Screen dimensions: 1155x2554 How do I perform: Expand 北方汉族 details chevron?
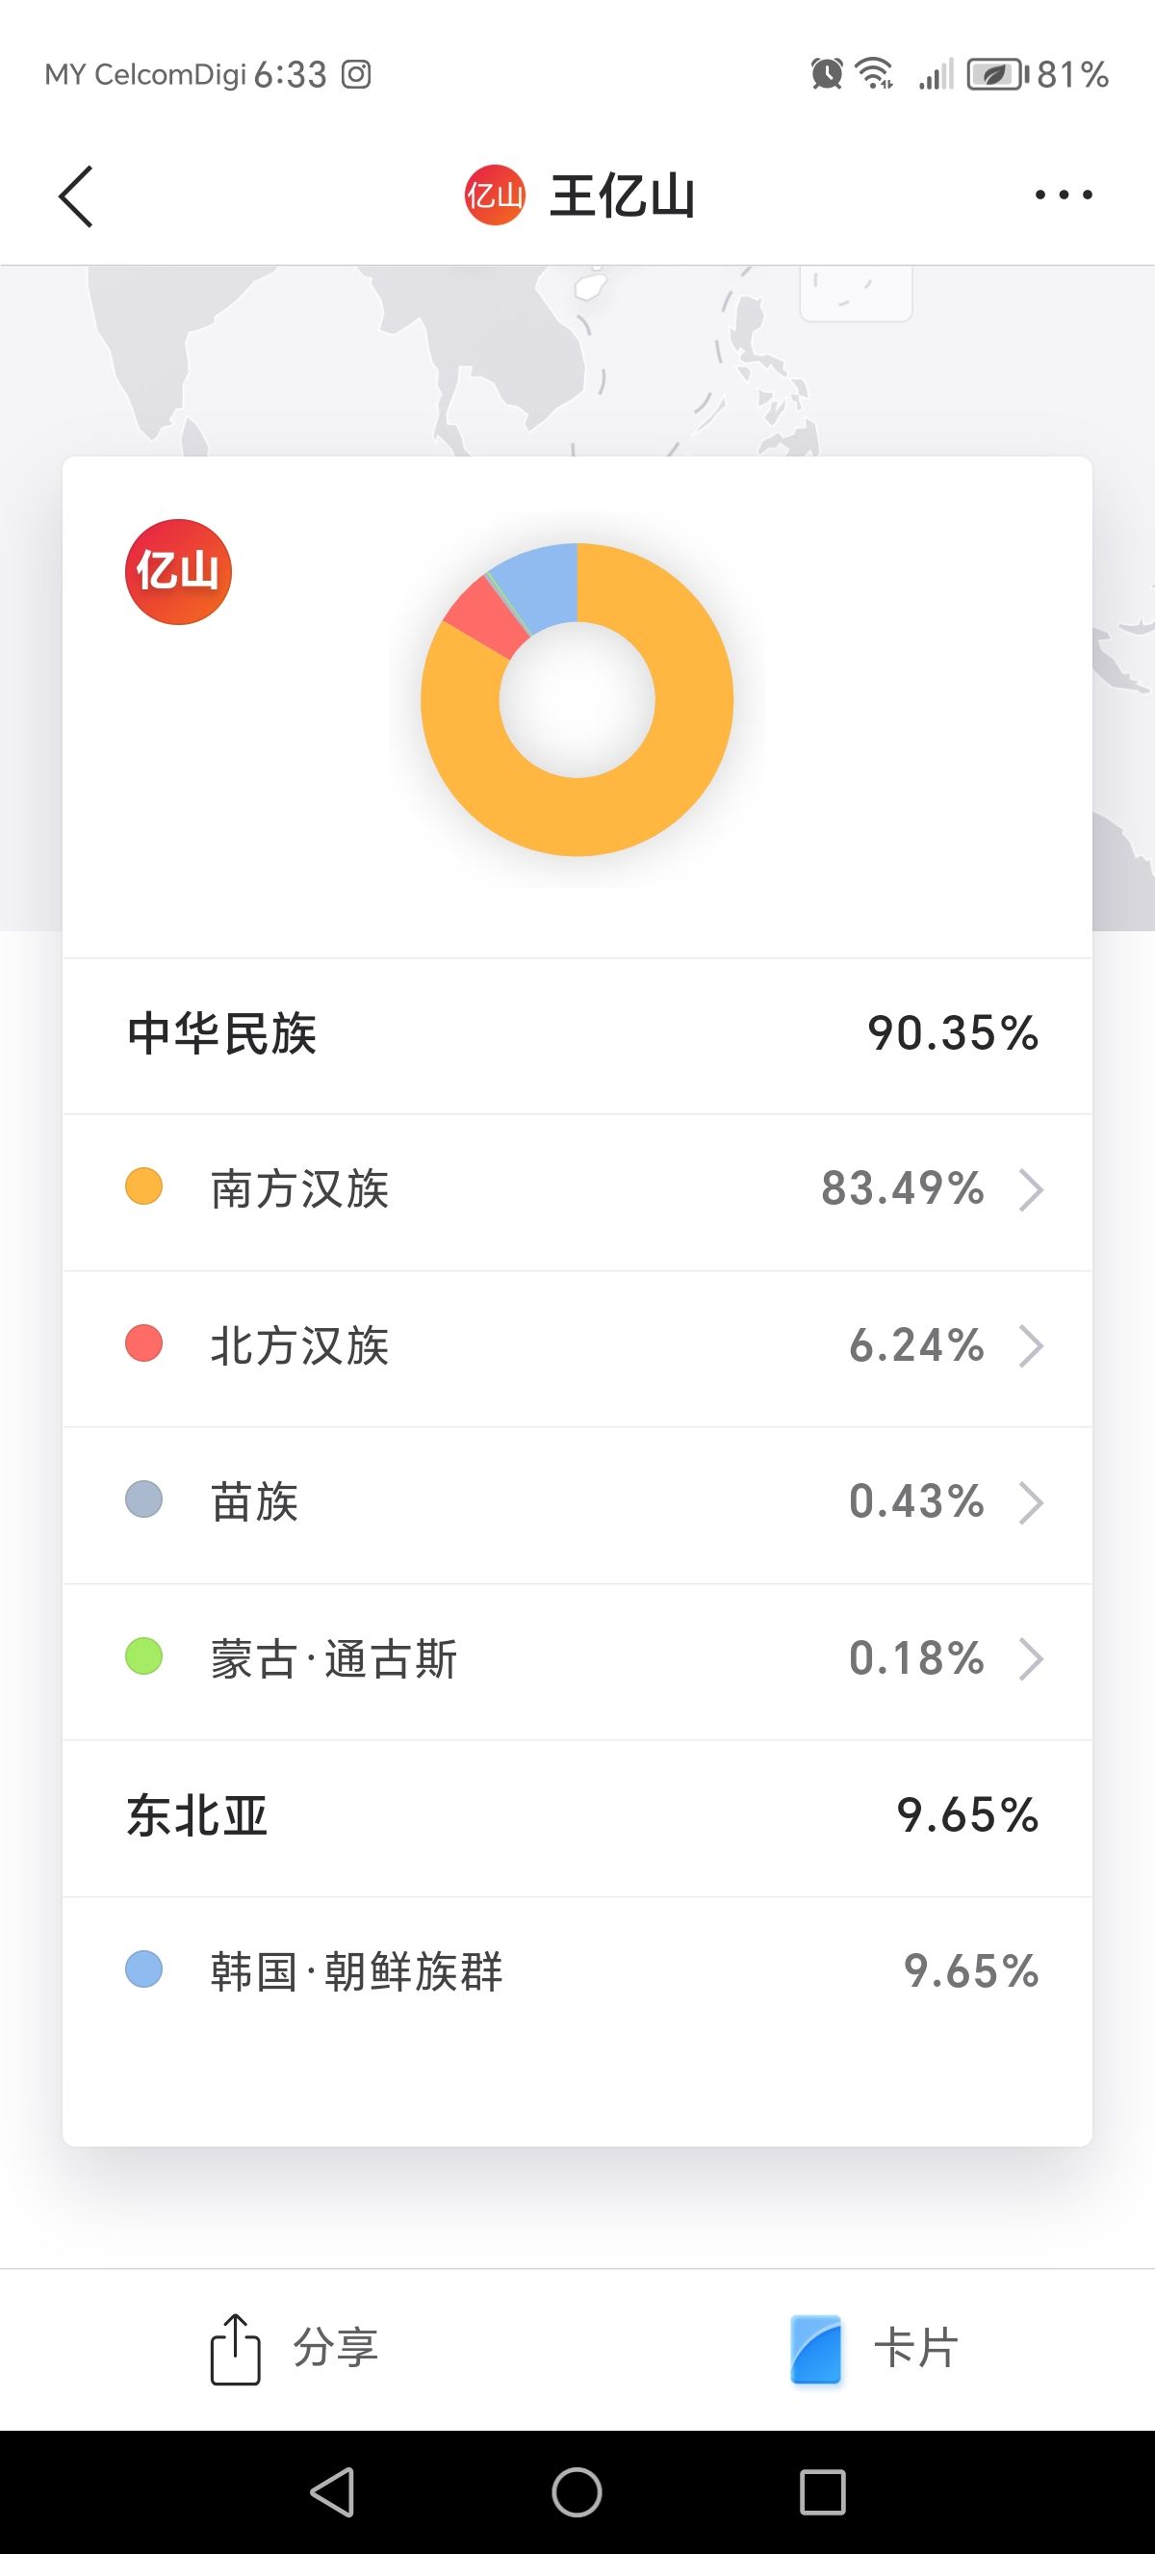pyautogui.click(x=1031, y=1346)
